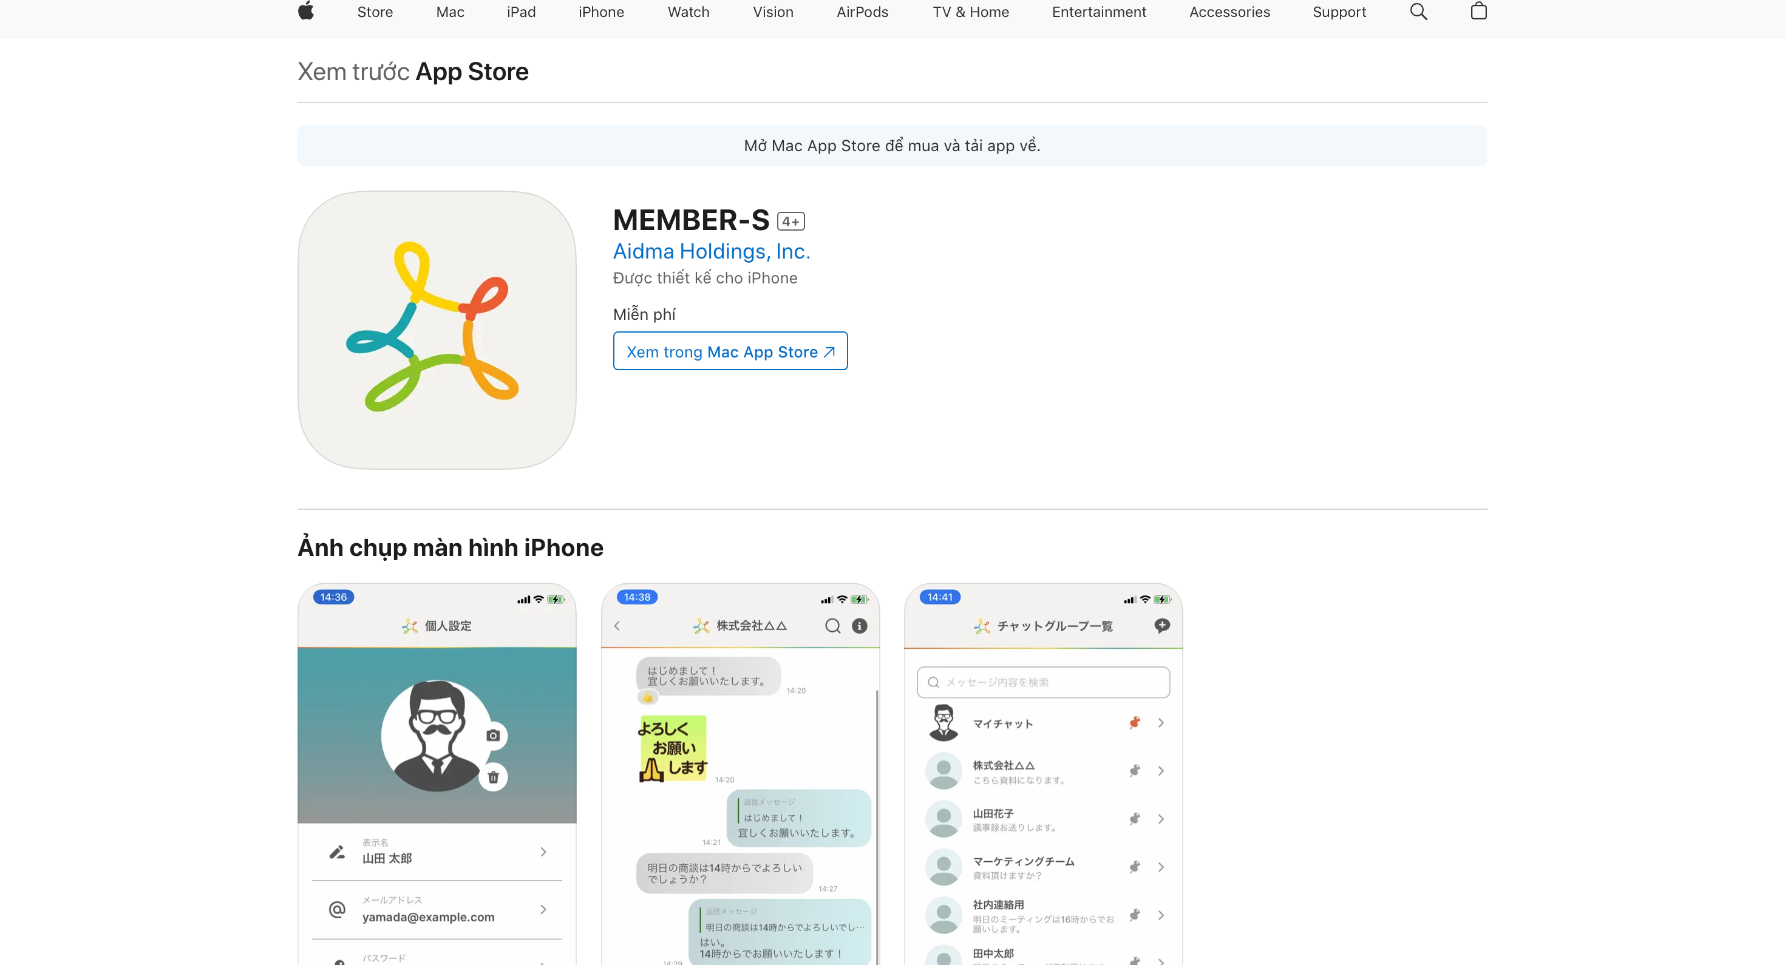This screenshot has height=965, width=1785.
Task: Click the Apple logo in the menu bar
Action: pyautogui.click(x=305, y=12)
